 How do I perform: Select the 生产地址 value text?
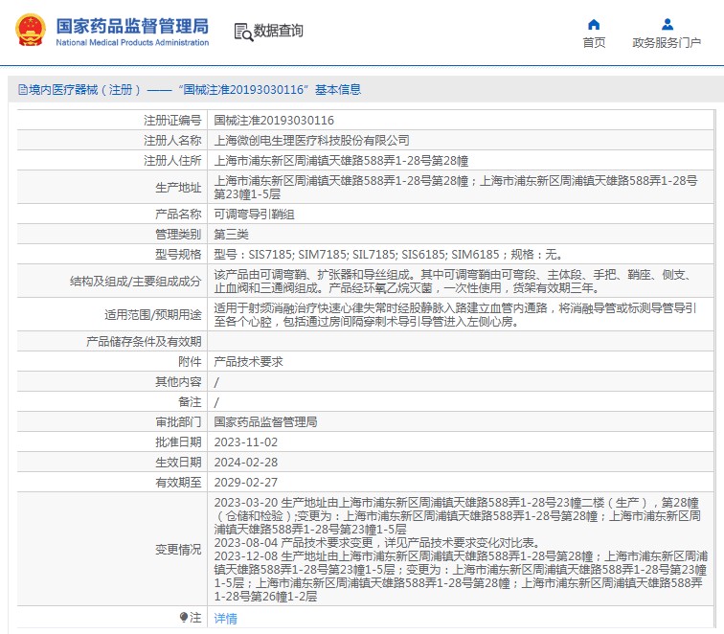tap(456, 188)
